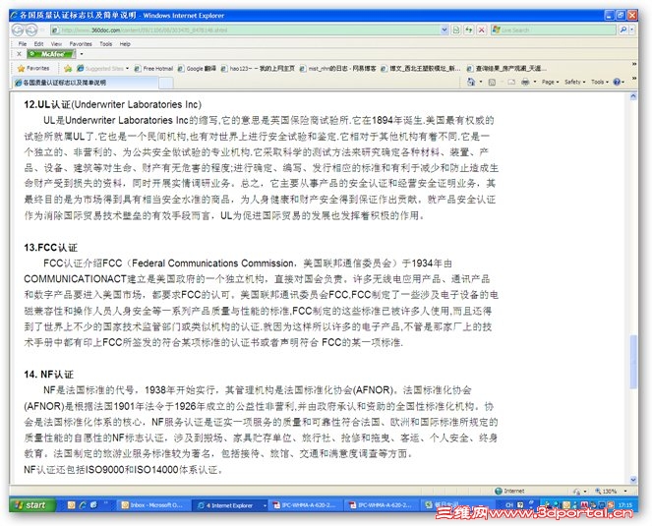
Task: Click the first Quick Launch Outlook icon
Action: pyautogui.click(x=71, y=504)
